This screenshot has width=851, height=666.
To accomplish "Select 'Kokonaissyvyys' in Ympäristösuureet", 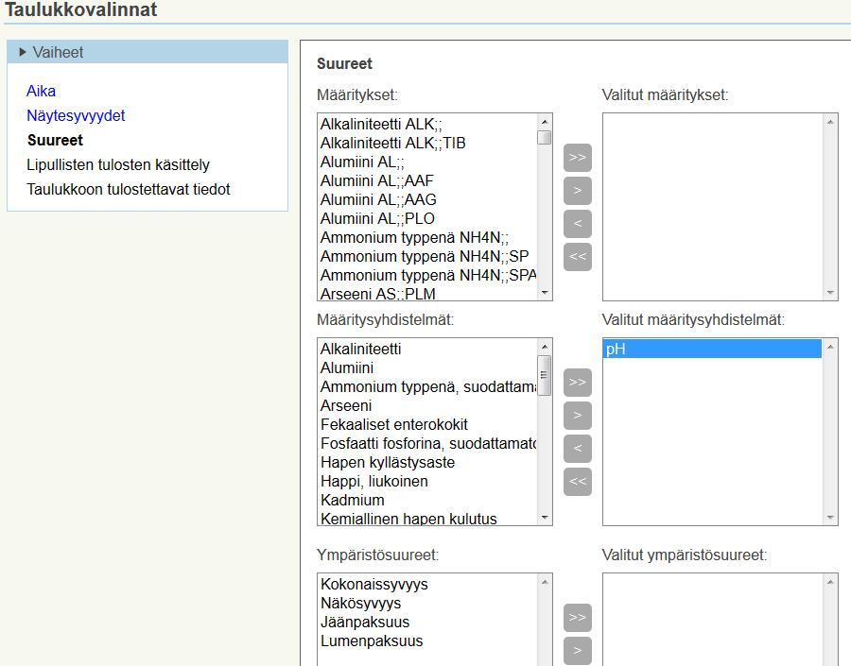I will click(x=427, y=584).
